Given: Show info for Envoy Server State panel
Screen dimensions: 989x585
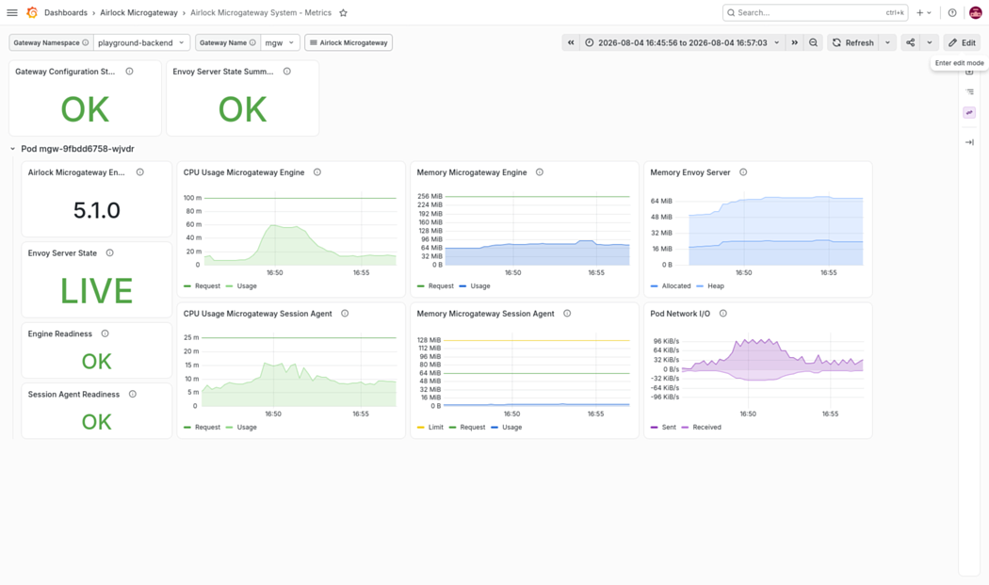Looking at the screenshot, I should (110, 253).
